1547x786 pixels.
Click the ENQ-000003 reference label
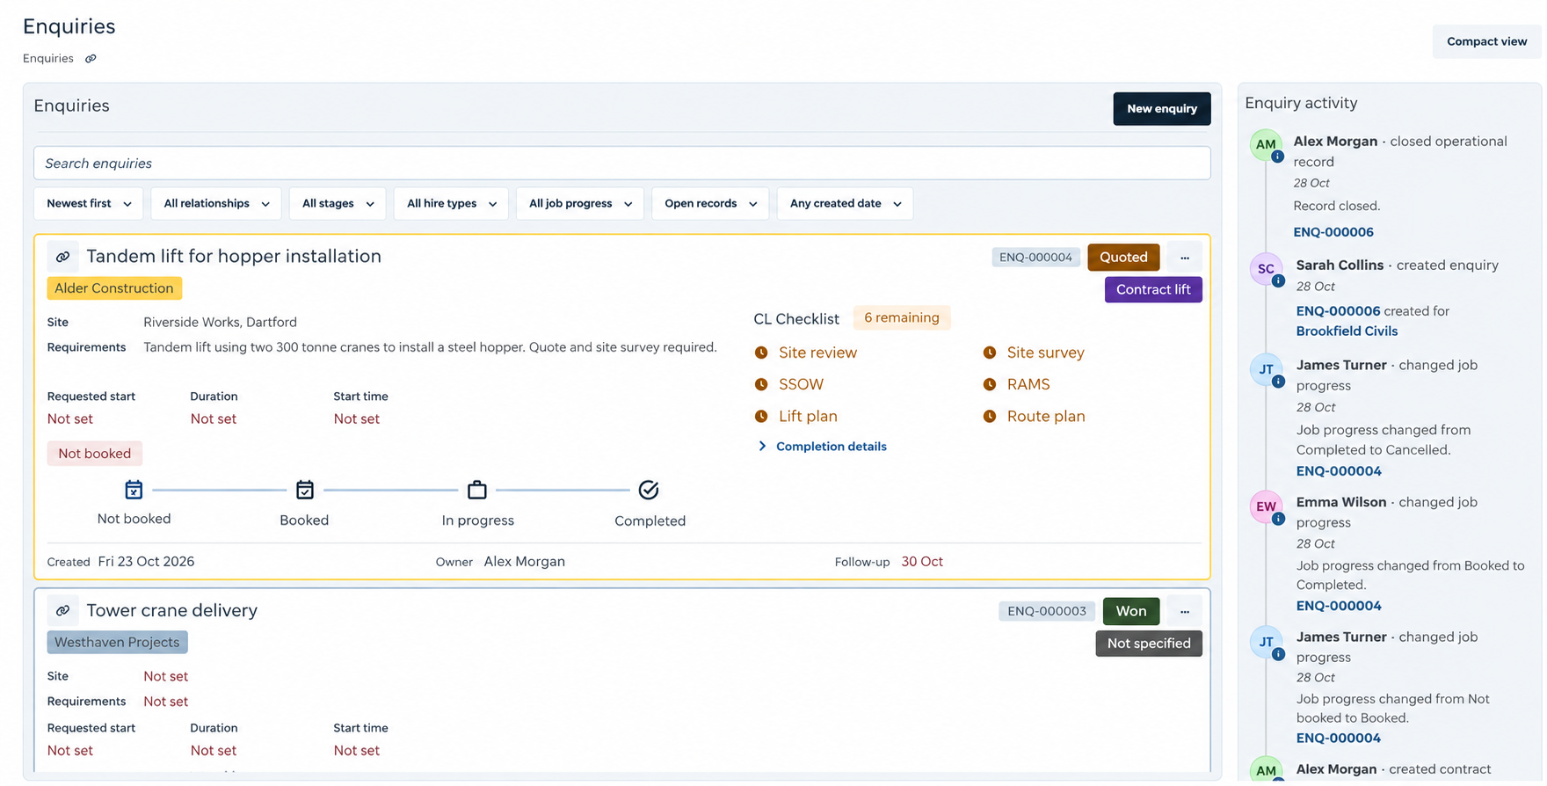tap(1047, 611)
